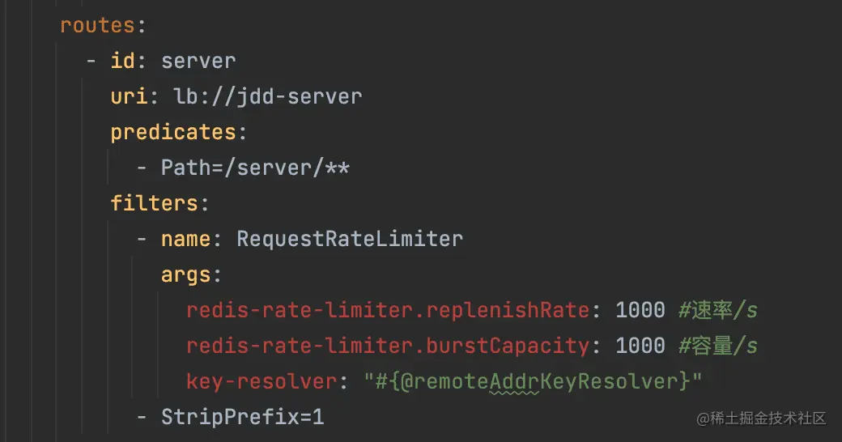The width and height of the screenshot is (842, 442).
Task: Click the 'StripPrefix=1' filter entry
Action: (x=242, y=417)
